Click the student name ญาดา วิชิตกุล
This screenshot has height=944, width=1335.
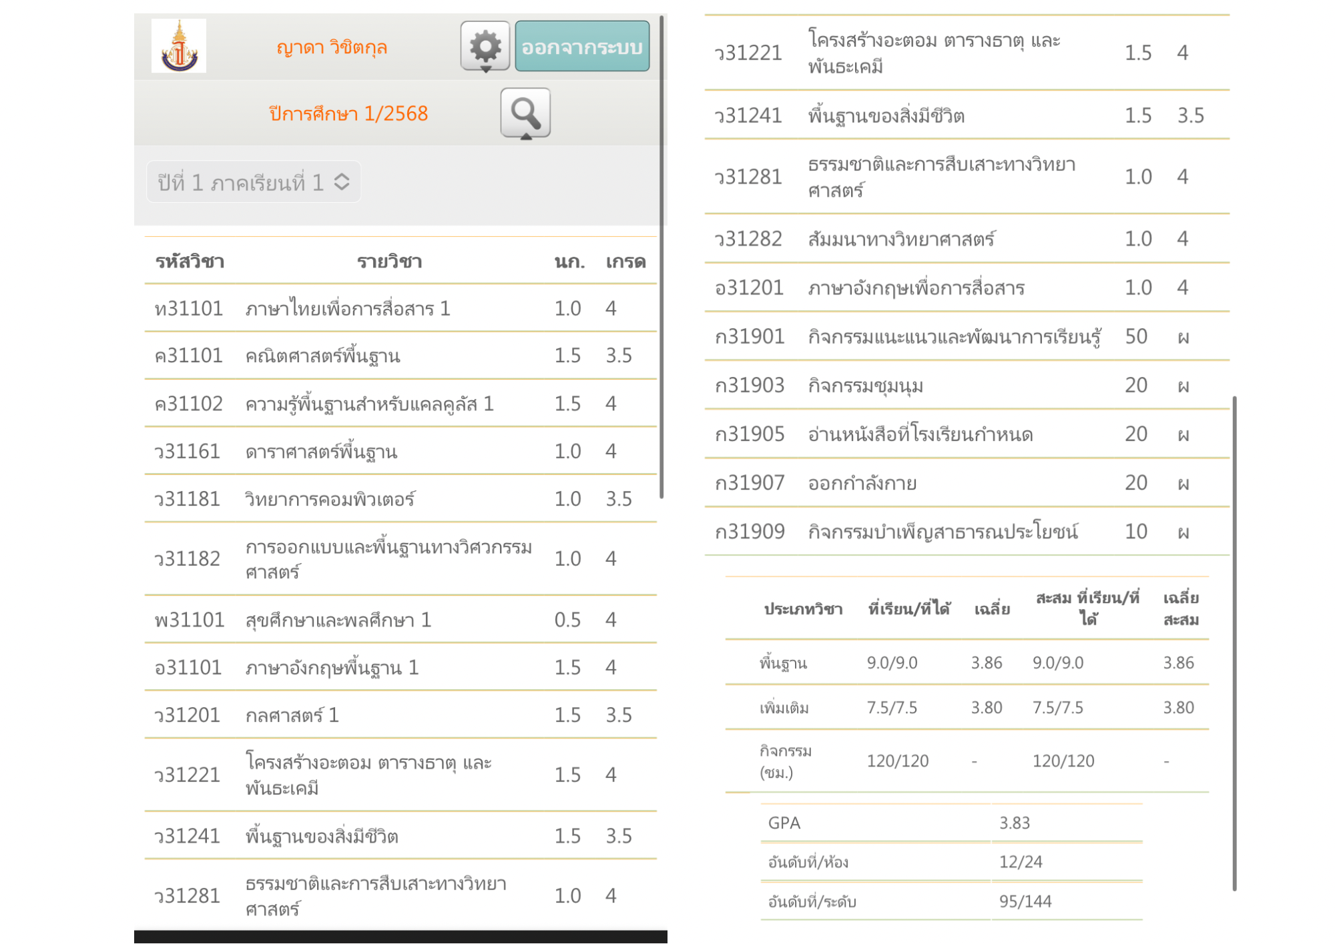point(332,47)
